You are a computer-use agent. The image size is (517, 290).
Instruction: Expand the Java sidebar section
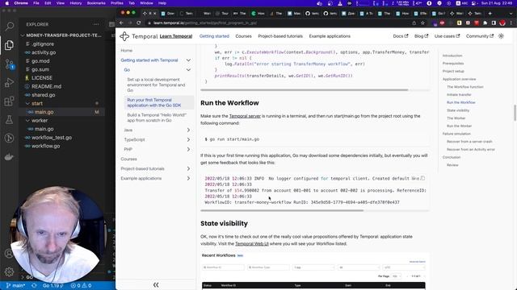pos(188,130)
